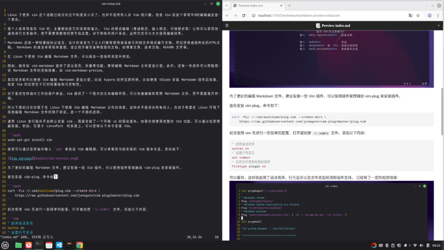Click the assets/vim-version.png path in vim
The width and height of the screenshot is (444, 250).
56,159
